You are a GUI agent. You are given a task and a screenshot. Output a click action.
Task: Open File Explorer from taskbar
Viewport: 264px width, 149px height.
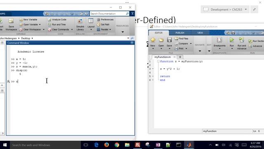(127, 145)
